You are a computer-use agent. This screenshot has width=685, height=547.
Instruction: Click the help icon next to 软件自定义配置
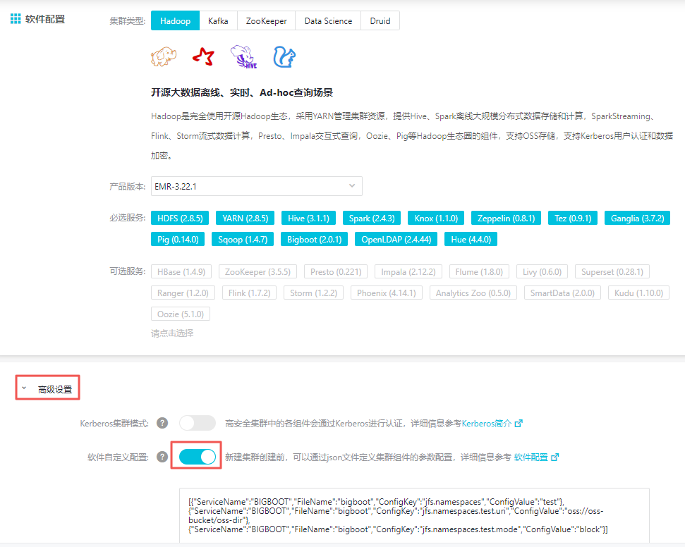162,457
